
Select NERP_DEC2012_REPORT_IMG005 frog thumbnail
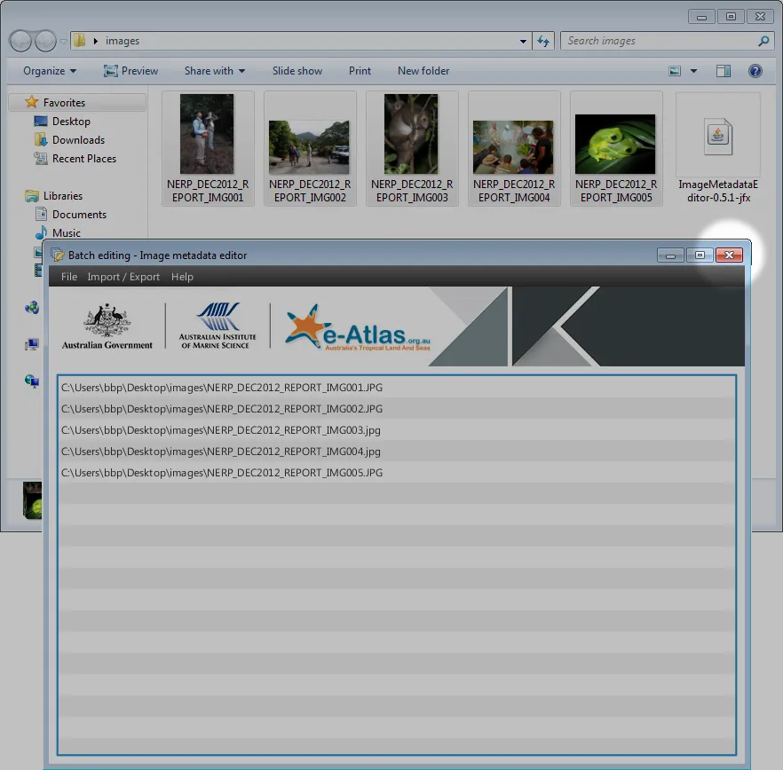[616, 148]
